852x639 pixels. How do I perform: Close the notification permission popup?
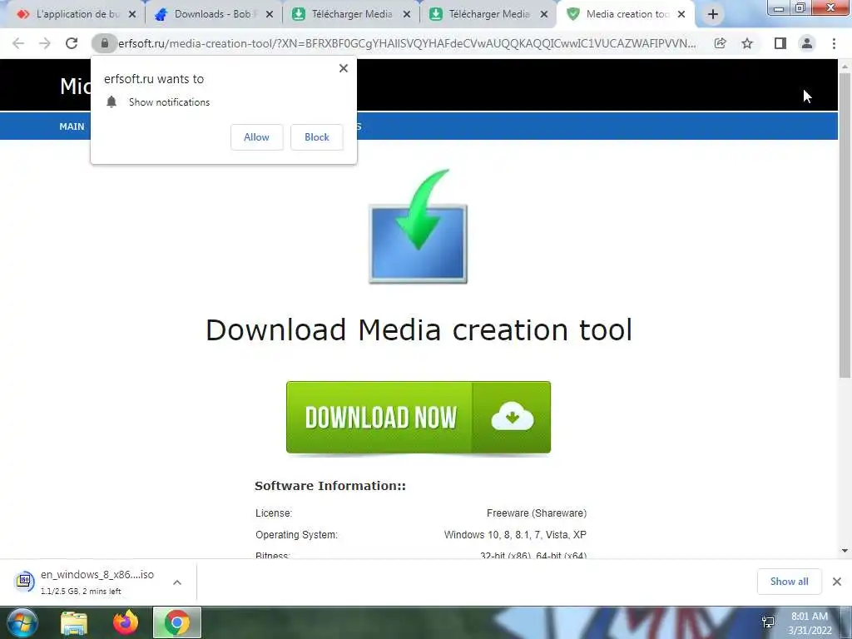click(x=344, y=68)
